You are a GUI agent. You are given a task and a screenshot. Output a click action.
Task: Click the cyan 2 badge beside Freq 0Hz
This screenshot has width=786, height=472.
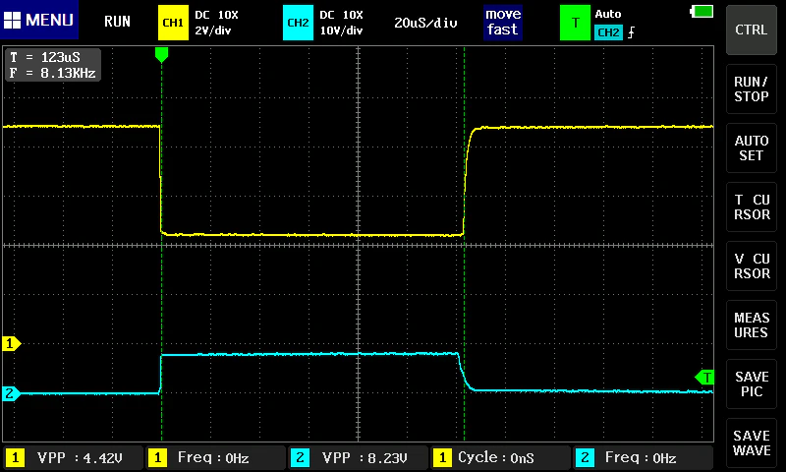pyautogui.click(x=585, y=458)
